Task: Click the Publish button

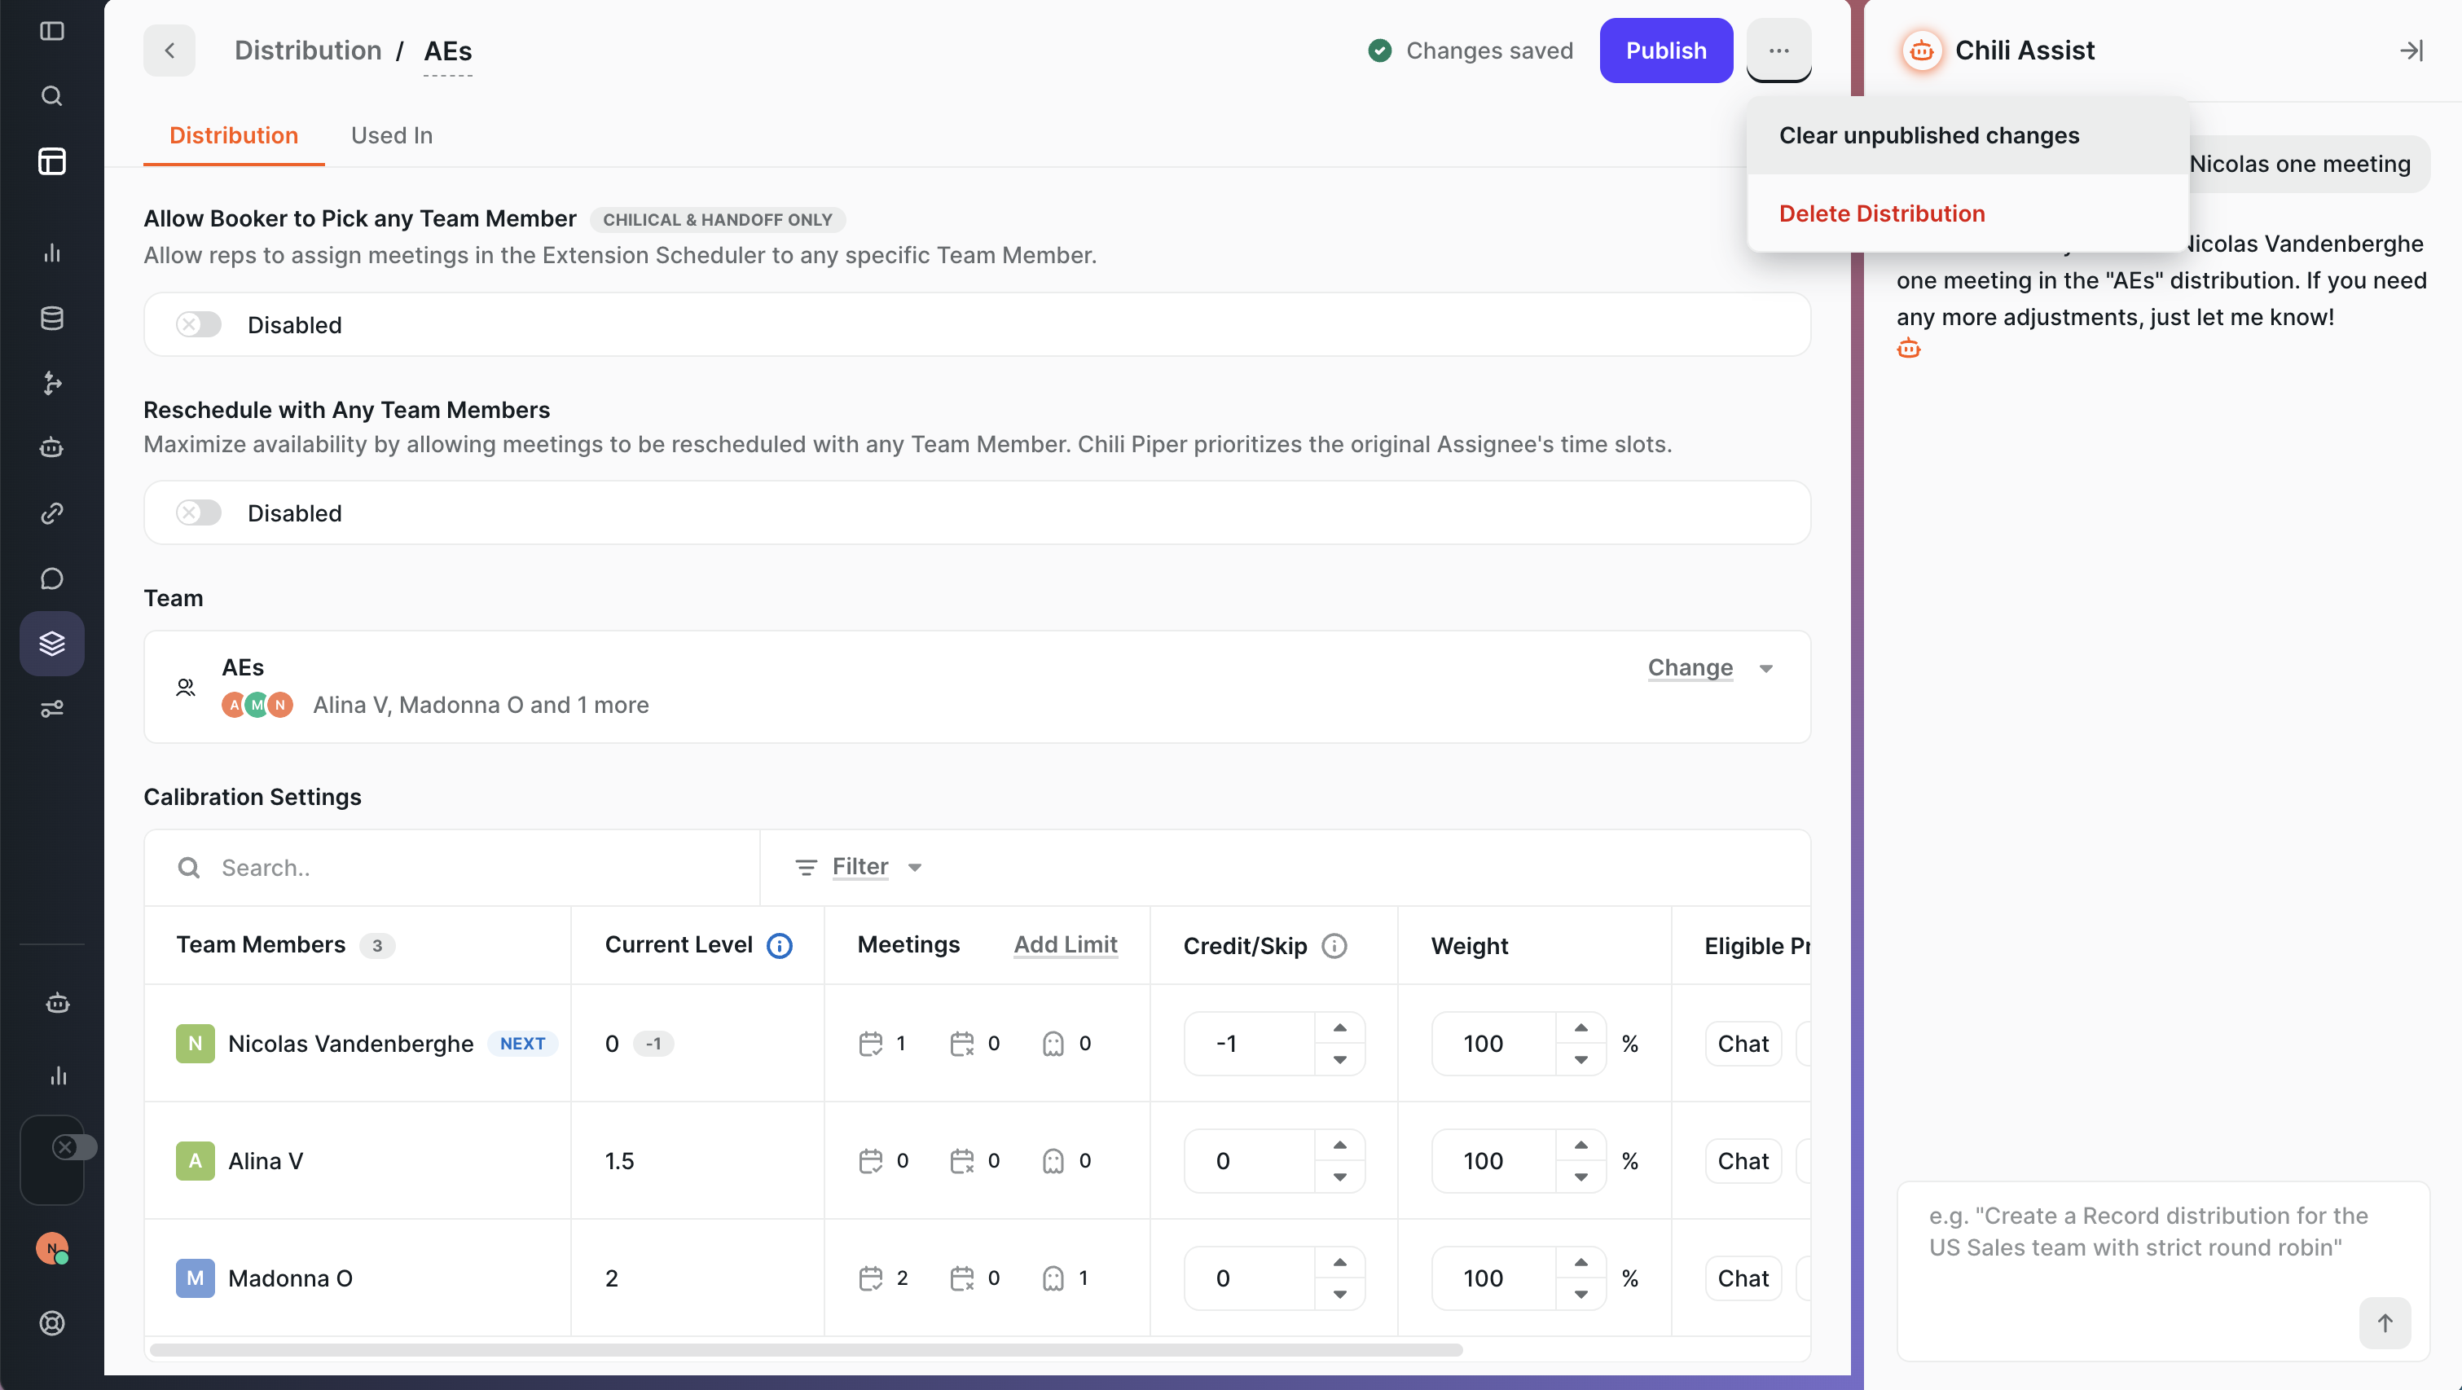Action: [x=1665, y=51]
